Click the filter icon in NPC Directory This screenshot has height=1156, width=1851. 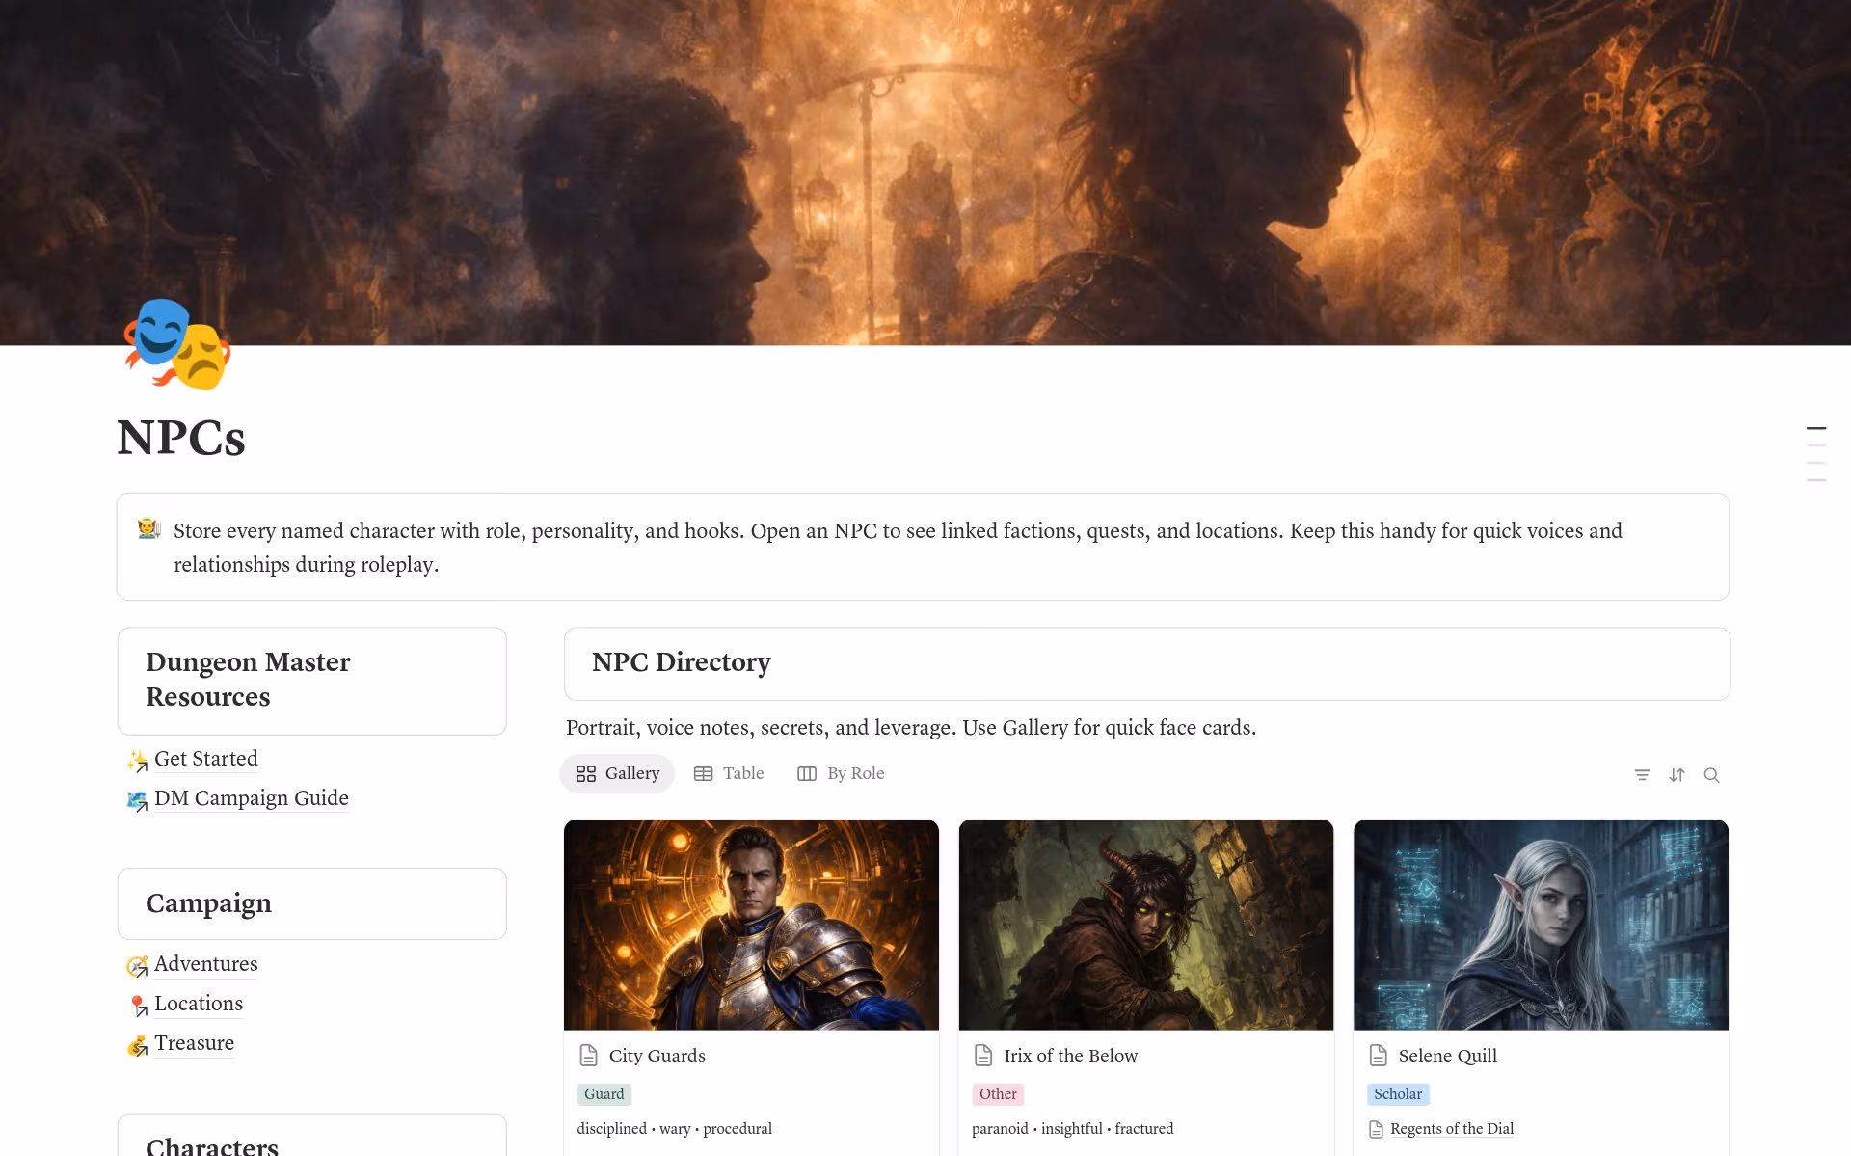[x=1642, y=775]
